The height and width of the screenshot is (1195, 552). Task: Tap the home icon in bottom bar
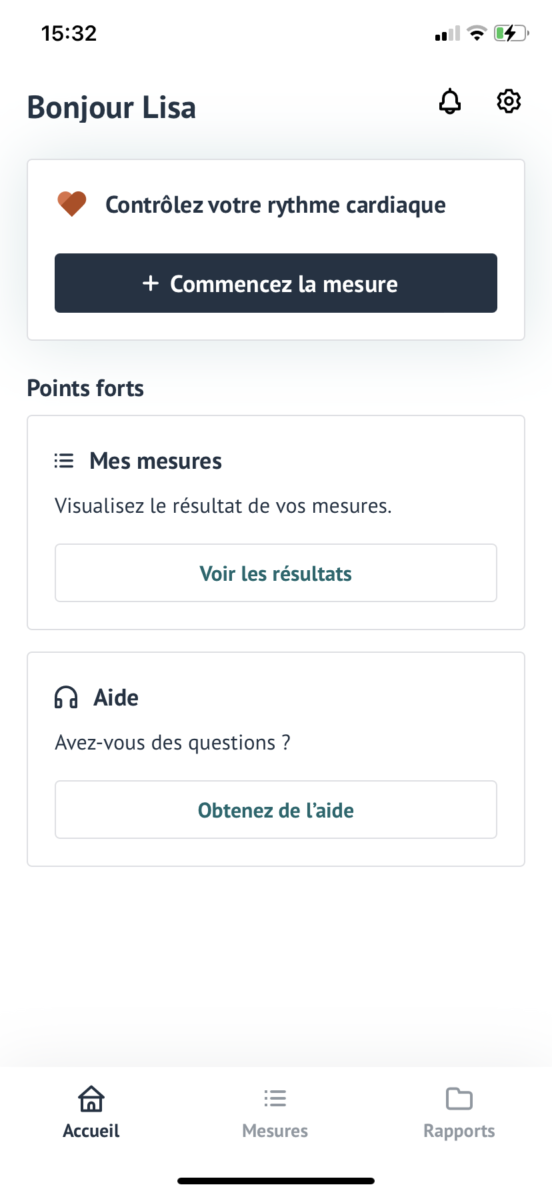pos(91,1098)
